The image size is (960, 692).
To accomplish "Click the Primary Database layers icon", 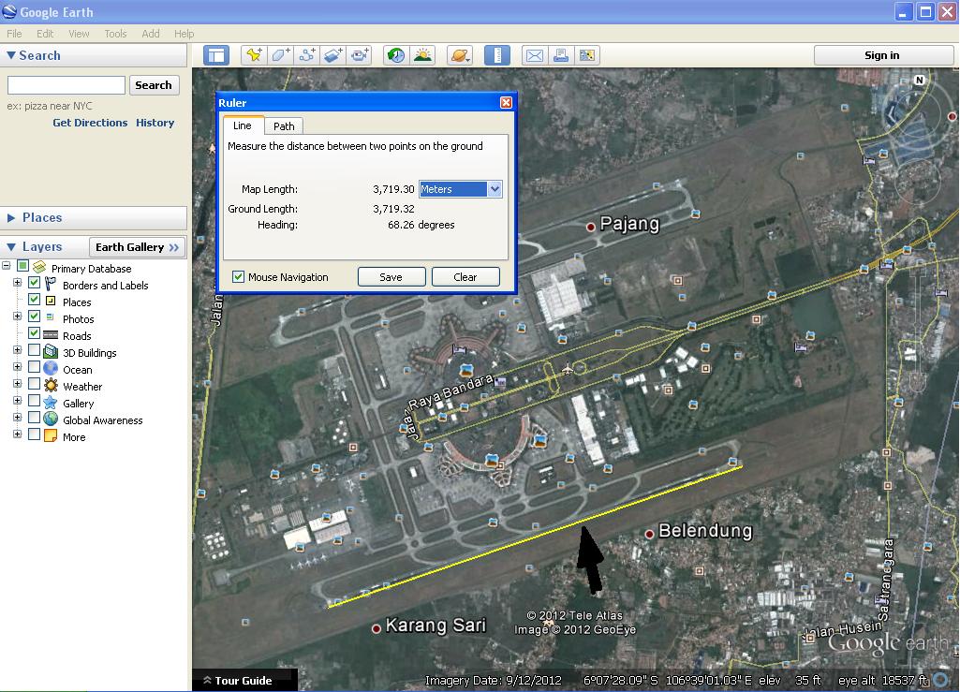I will pos(39,267).
